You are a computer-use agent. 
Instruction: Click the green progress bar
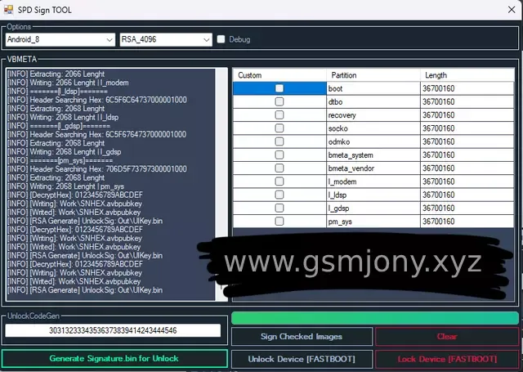pyautogui.click(x=375, y=318)
